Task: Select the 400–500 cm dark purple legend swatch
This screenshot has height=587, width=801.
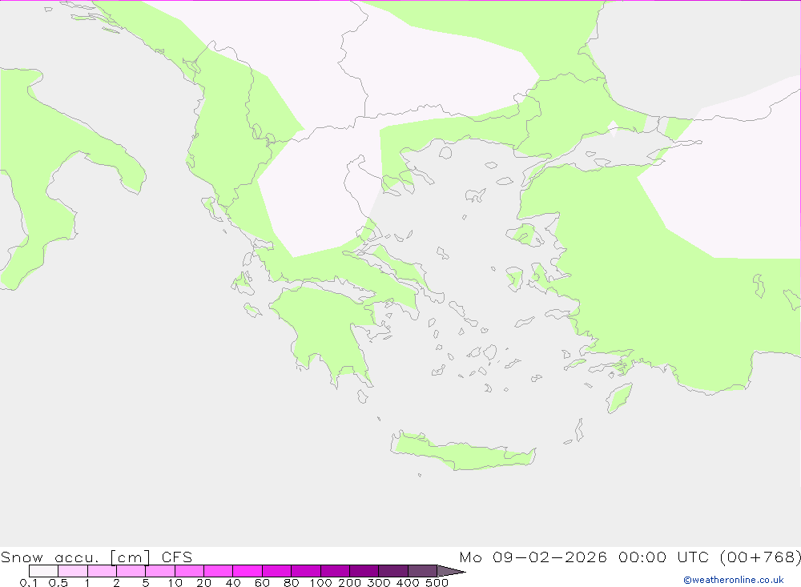Action: coord(422,571)
